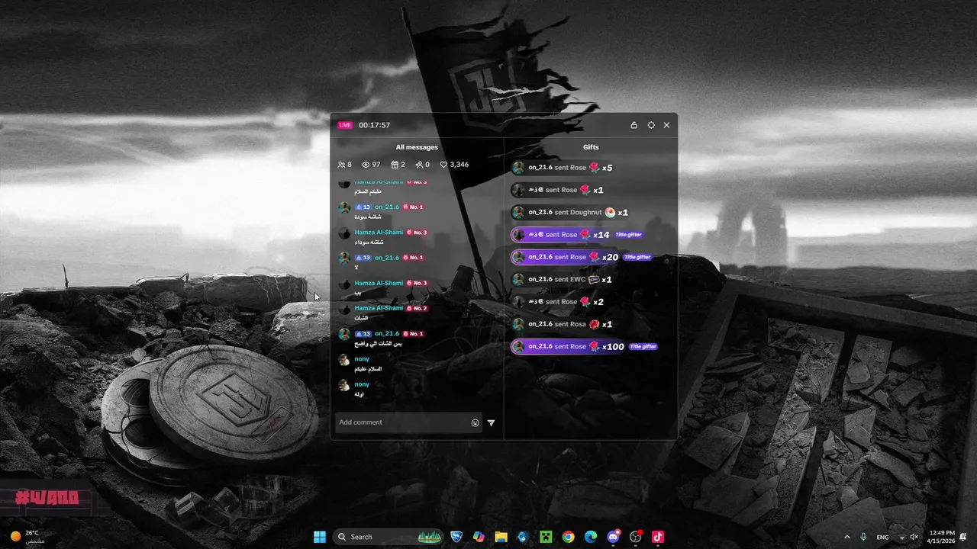The height and width of the screenshot is (549, 977).
Task: Click the lock icon in the live window header
Action: click(634, 125)
